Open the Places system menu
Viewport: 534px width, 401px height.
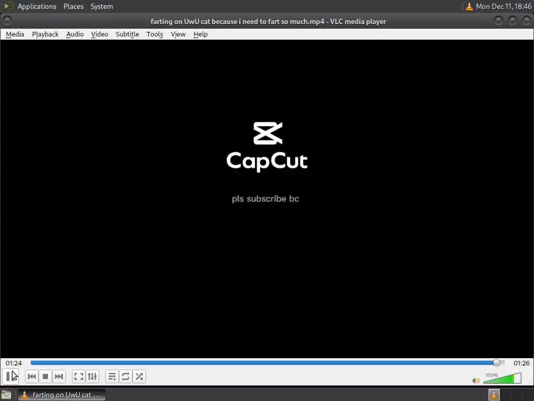point(74,6)
